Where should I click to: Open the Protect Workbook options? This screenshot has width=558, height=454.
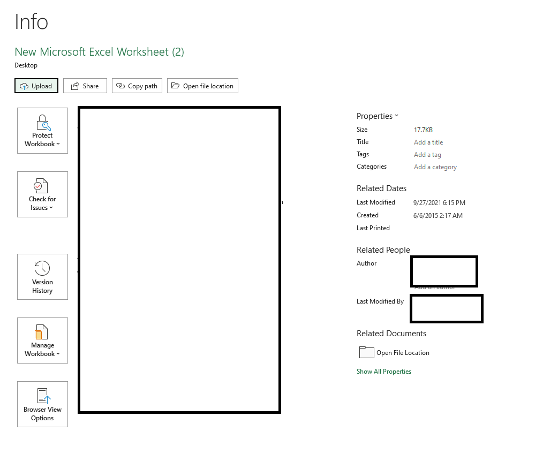tap(42, 131)
